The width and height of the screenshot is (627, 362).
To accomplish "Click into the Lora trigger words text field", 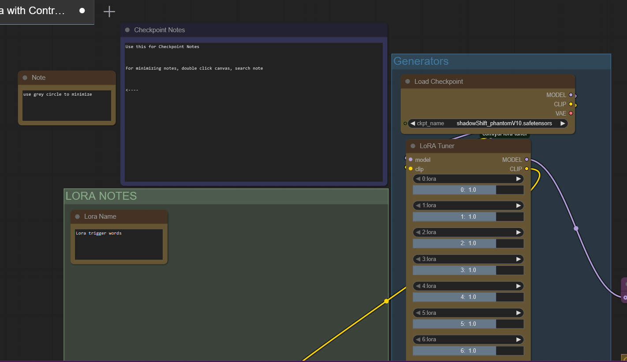I will [x=119, y=244].
